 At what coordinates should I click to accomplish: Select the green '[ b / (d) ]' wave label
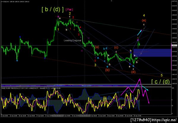[53, 10]
